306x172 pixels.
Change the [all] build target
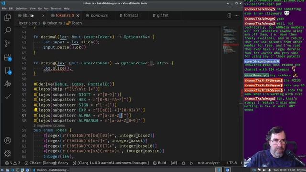[174, 163]
